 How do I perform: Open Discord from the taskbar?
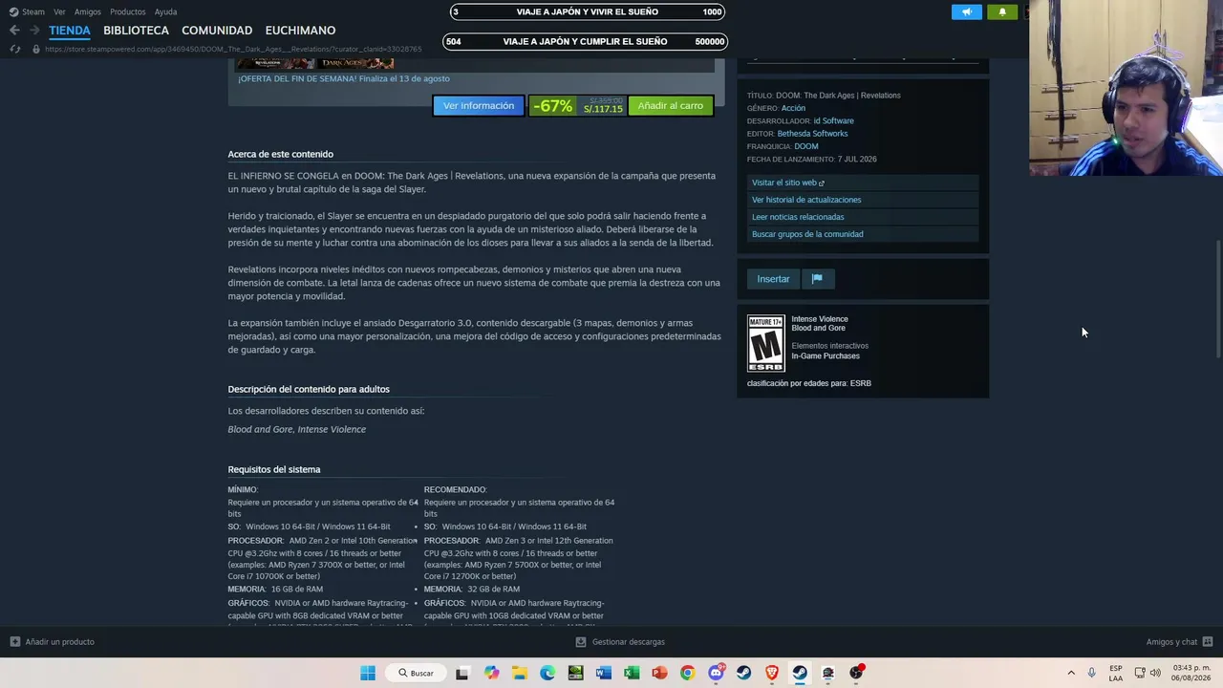(716, 673)
